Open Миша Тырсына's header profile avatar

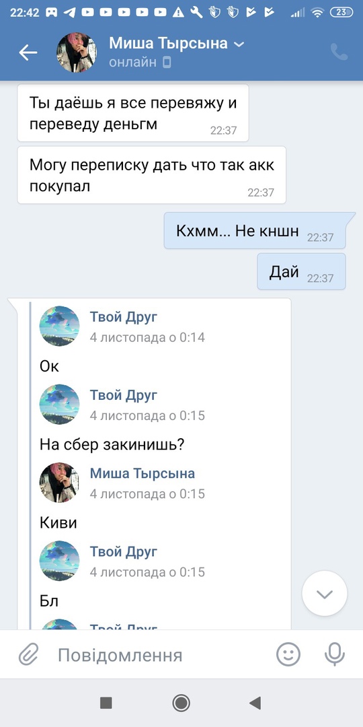77,53
